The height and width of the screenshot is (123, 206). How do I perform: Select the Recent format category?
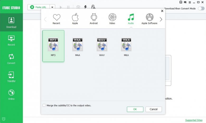57,19
